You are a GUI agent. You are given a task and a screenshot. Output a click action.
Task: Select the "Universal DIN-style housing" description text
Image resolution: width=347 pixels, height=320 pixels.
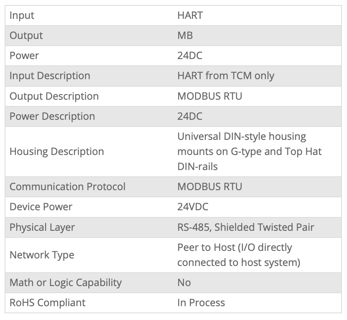pyautogui.click(x=242, y=137)
